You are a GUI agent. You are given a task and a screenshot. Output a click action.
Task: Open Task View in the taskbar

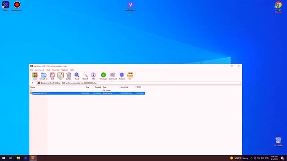click(x=11, y=158)
